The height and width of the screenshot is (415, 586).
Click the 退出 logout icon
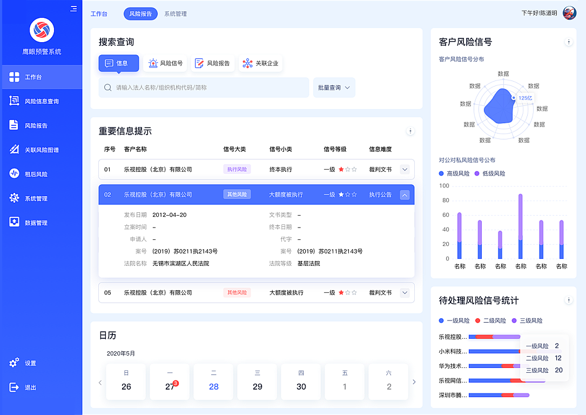point(15,387)
